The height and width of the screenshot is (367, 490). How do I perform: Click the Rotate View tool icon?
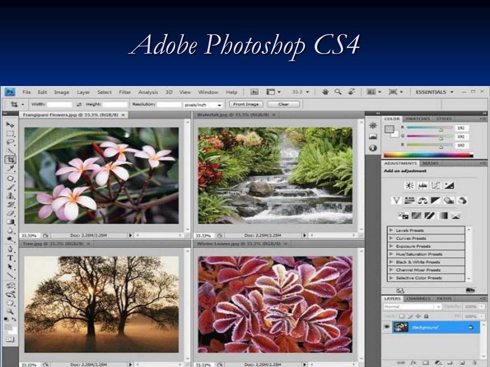tap(352, 92)
